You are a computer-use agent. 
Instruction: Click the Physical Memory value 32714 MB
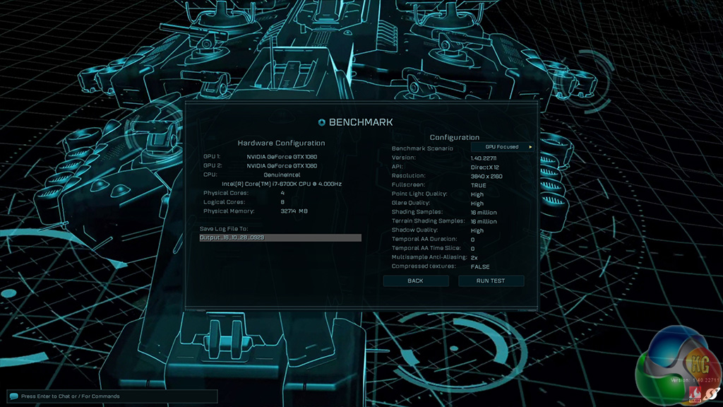pyautogui.click(x=294, y=211)
